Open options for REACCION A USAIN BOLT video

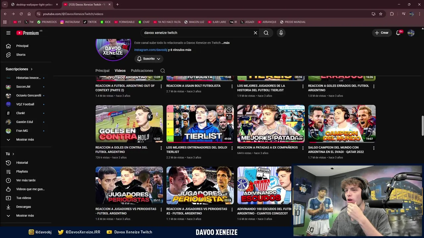(x=232, y=86)
